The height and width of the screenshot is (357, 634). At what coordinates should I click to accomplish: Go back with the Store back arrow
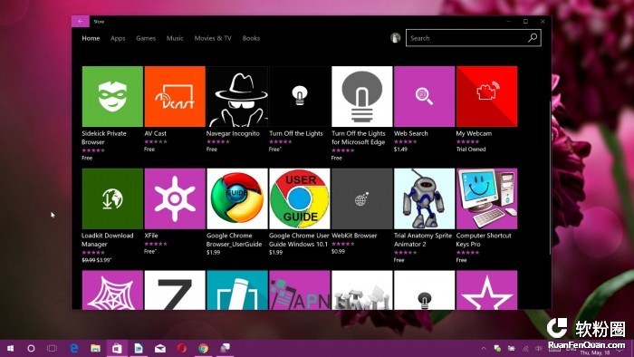pos(81,22)
